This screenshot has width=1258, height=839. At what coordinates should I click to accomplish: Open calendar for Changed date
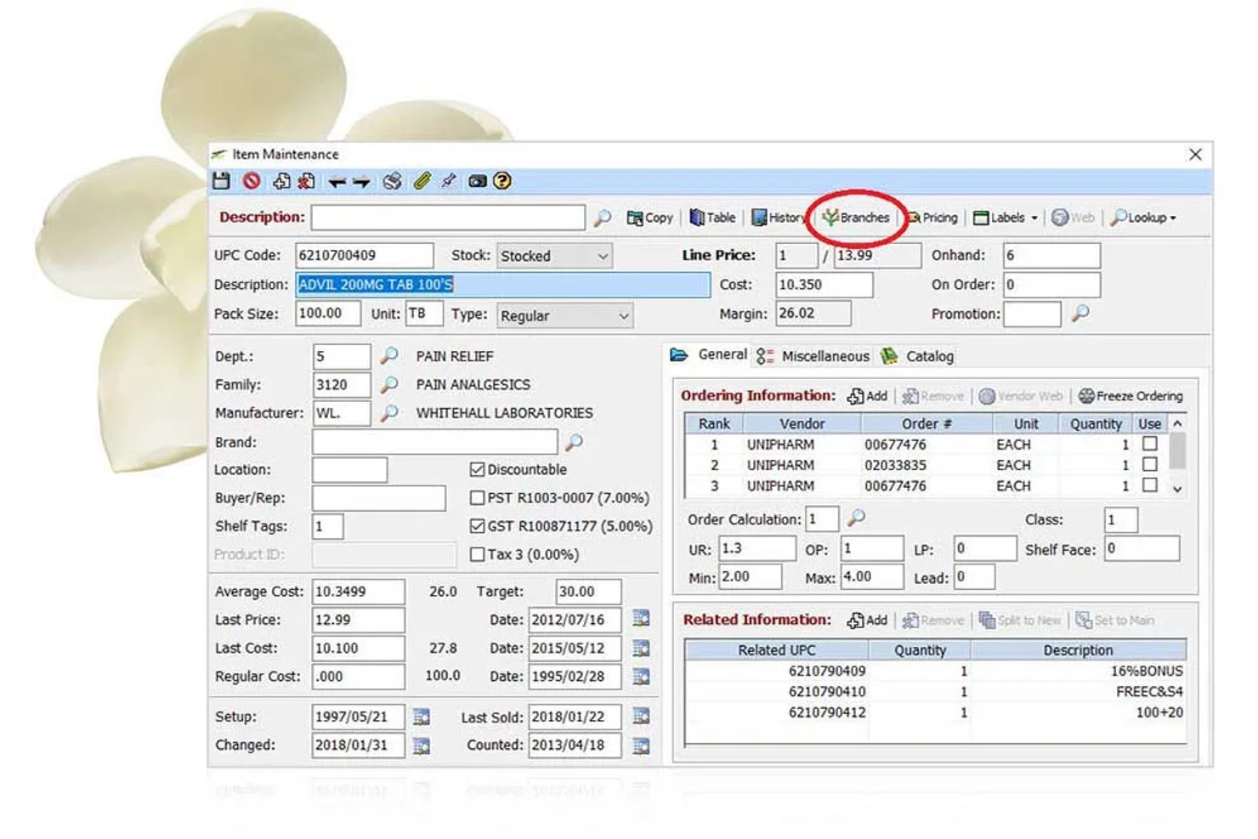(422, 745)
